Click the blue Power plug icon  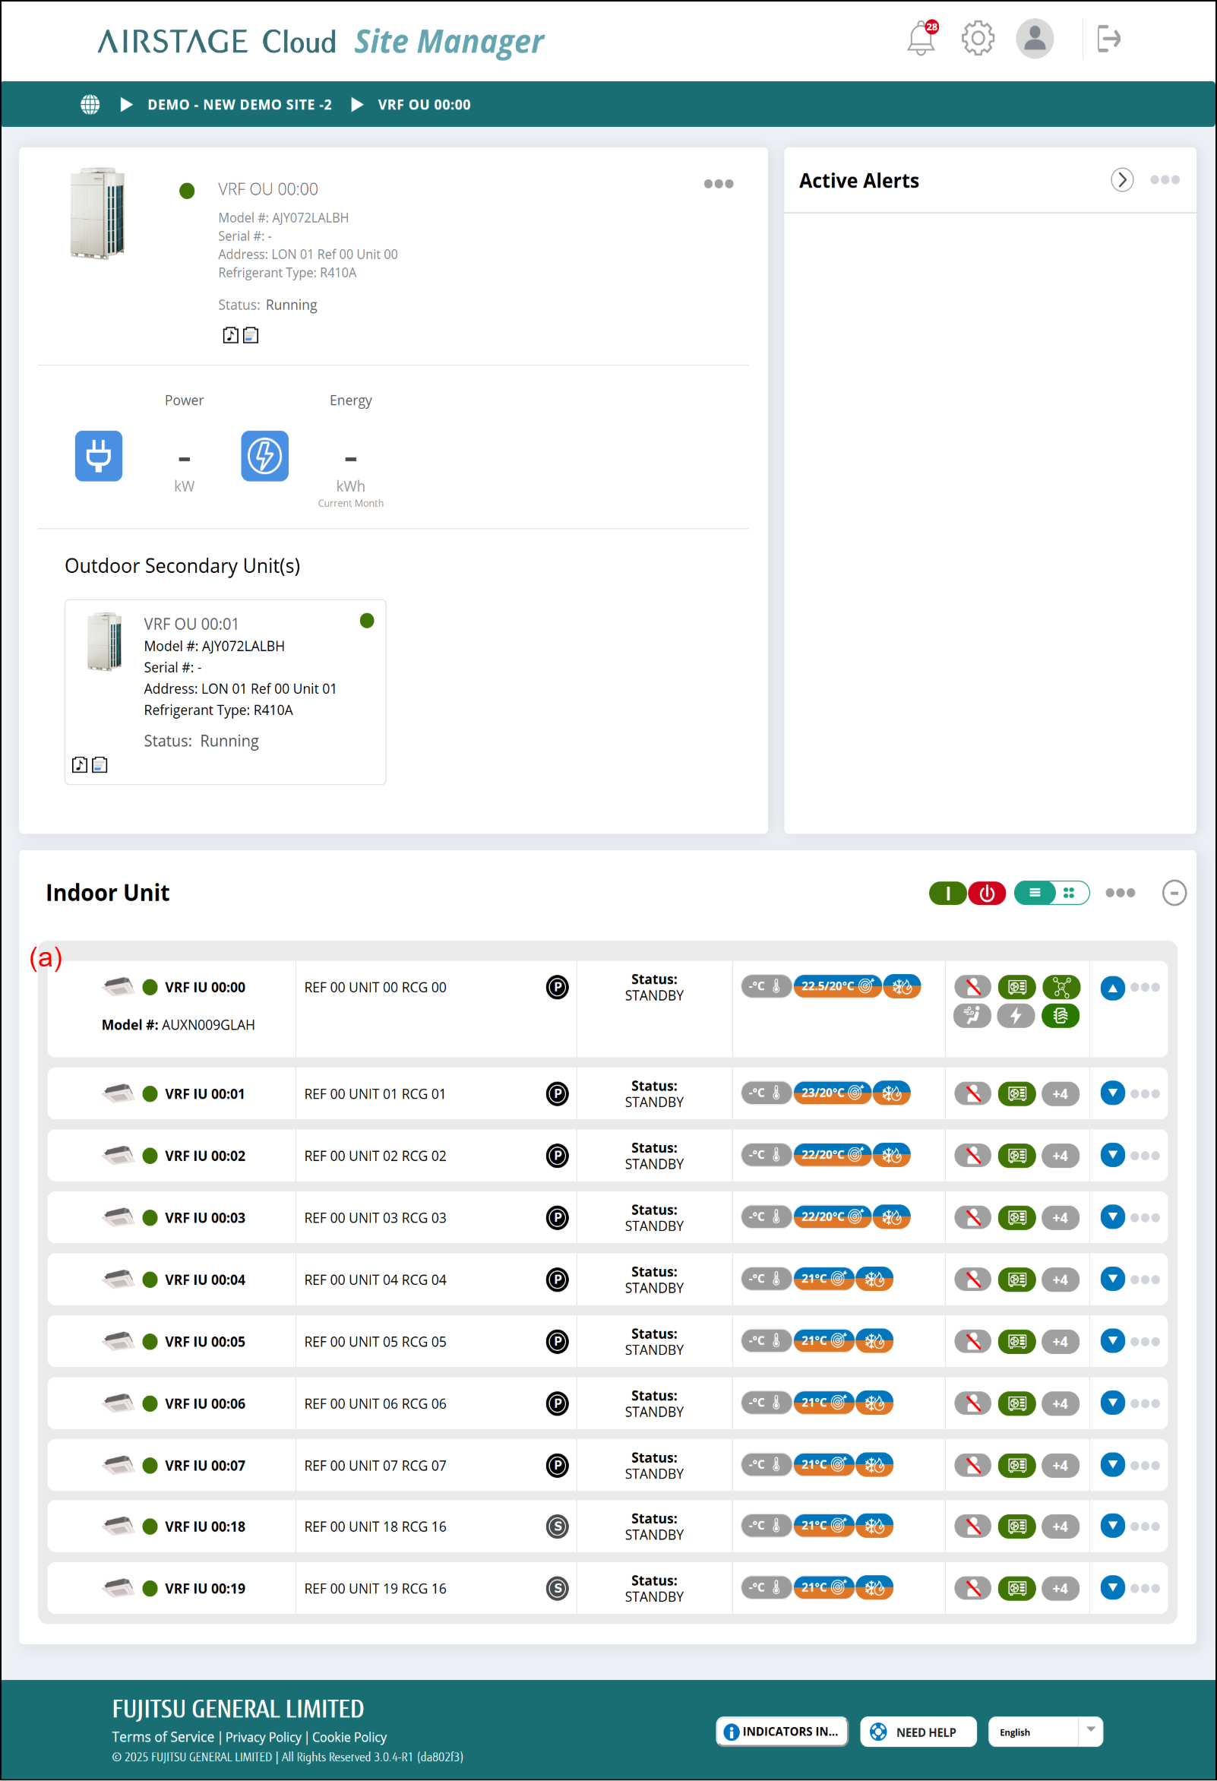(x=99, y=456)
